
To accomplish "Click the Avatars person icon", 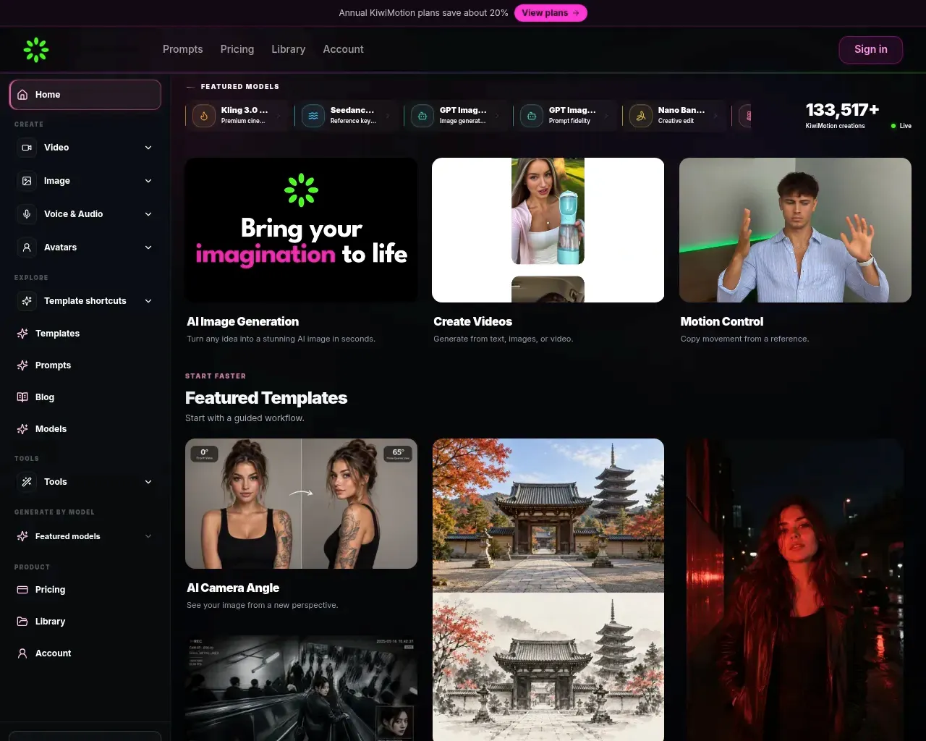I will tap(27, 247).
